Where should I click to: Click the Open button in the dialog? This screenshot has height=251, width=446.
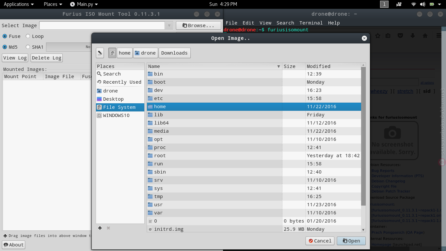click(x=351, y=241)
